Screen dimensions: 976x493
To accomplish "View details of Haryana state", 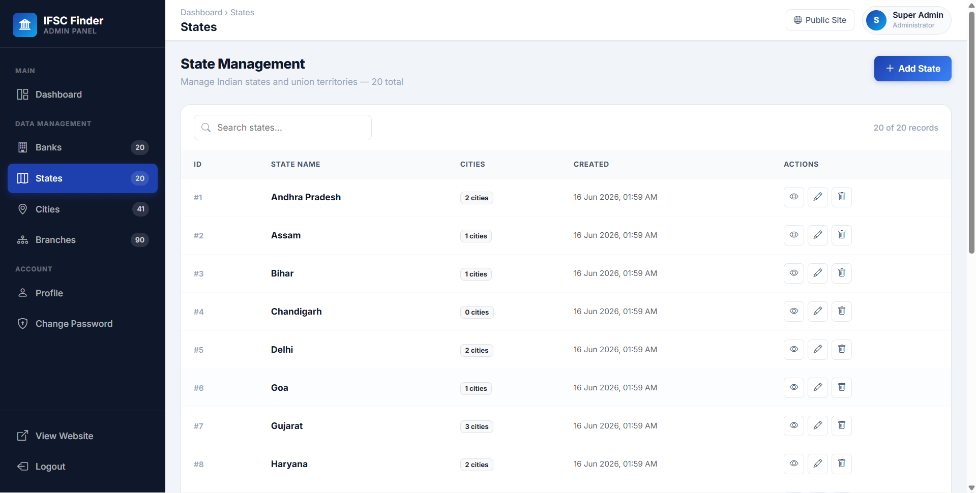I will 793,464.
